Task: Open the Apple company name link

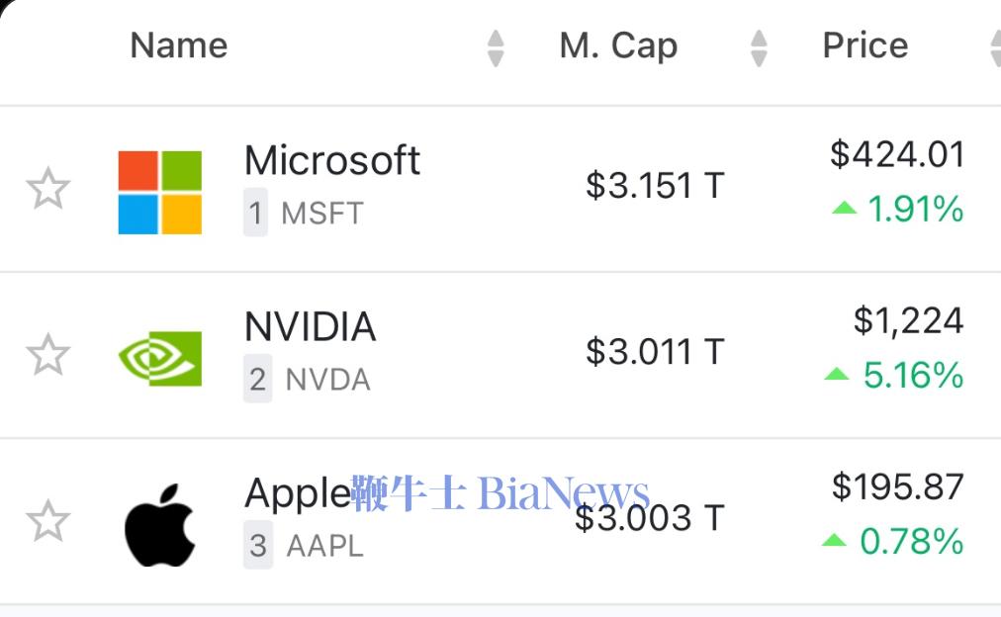Action: (298, 493)
